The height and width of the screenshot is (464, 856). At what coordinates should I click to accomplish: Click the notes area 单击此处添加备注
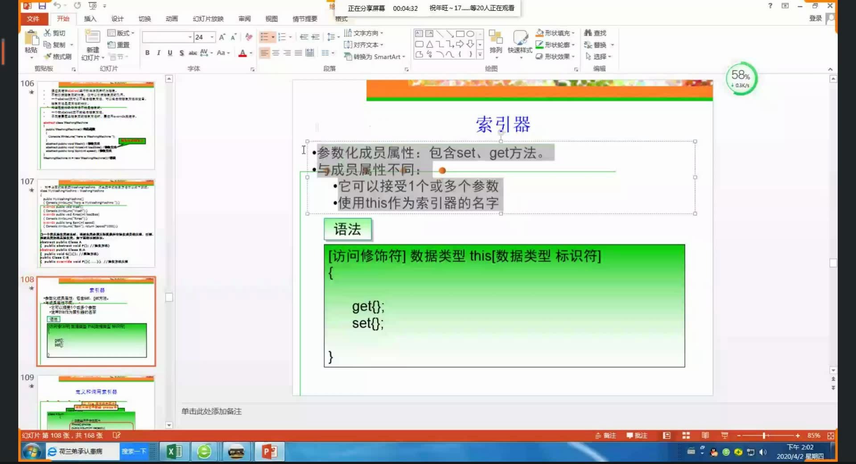(x=211, y=411)
